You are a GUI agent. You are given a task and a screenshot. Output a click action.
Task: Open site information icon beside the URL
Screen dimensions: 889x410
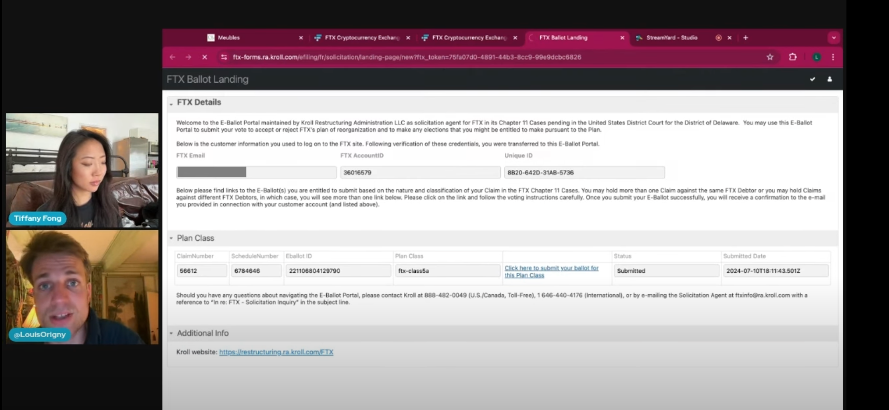pos(224,57)
